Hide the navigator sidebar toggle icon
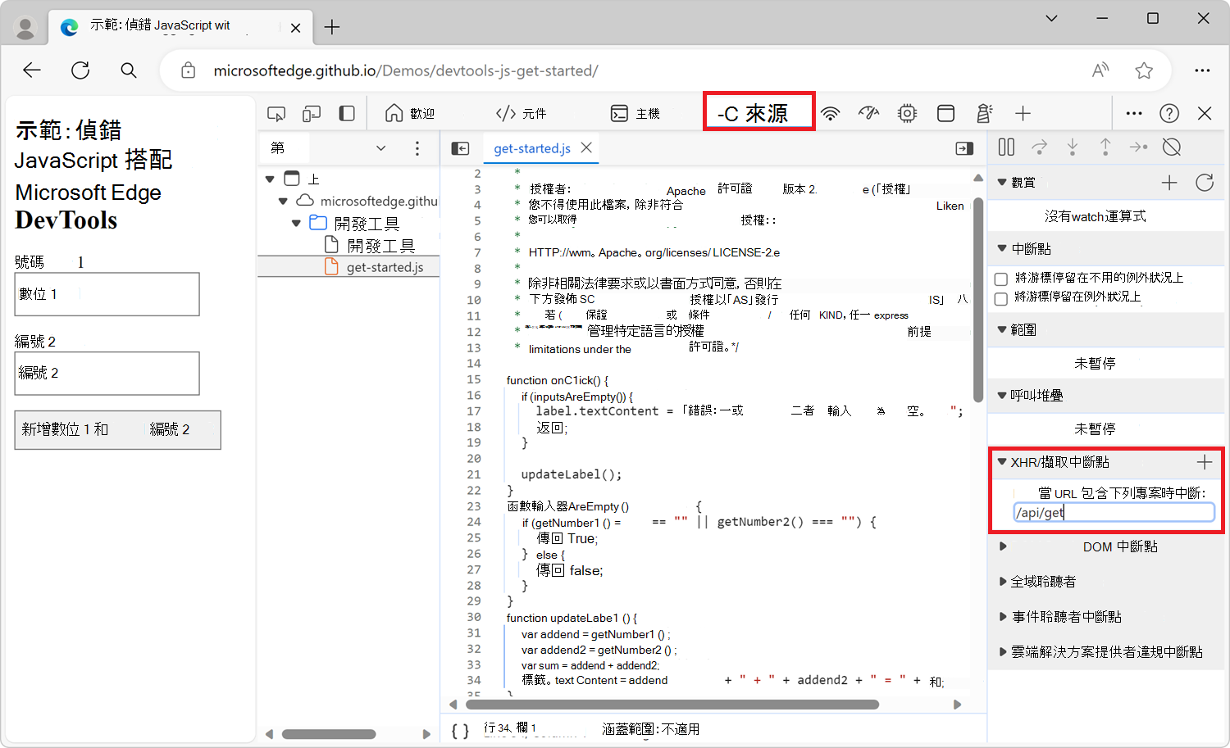 coord(461,148)
